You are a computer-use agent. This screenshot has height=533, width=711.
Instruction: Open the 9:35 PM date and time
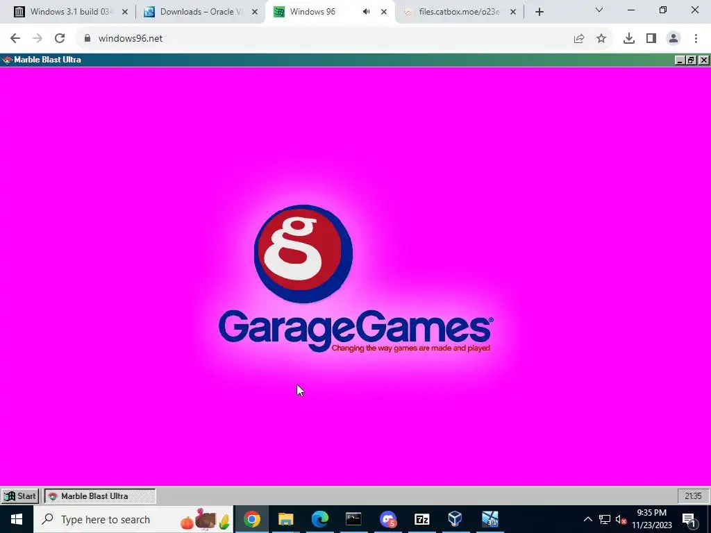[x=652, y=519]
